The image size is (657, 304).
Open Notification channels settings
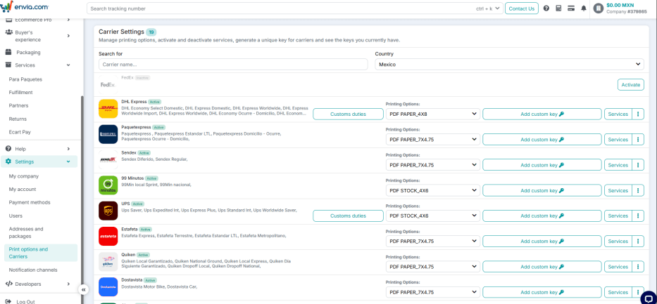coord(33,270)
